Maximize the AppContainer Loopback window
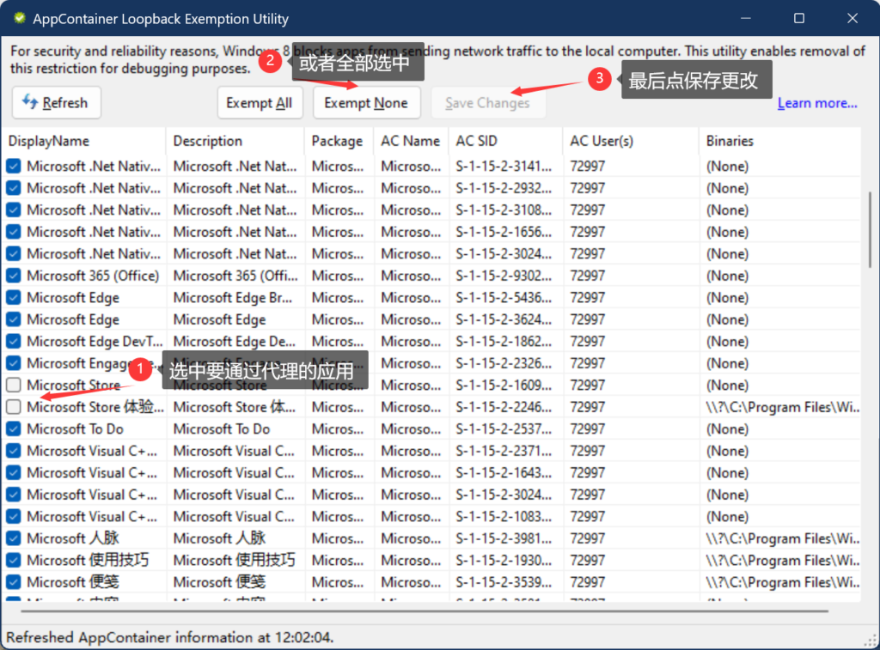880x650 pixels. 799,18
